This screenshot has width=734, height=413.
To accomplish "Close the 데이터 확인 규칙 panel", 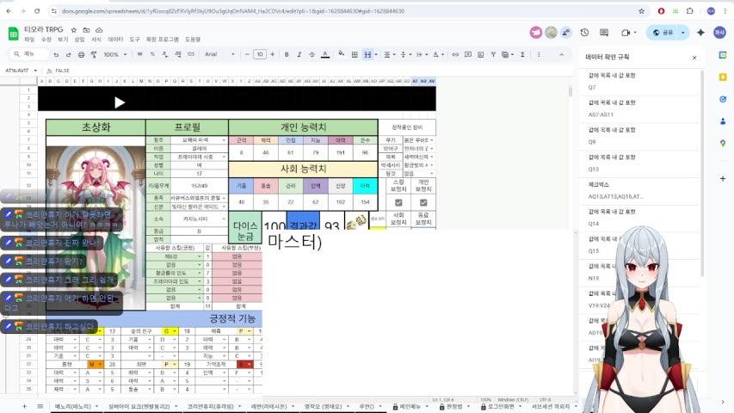I will coord(694,58).
